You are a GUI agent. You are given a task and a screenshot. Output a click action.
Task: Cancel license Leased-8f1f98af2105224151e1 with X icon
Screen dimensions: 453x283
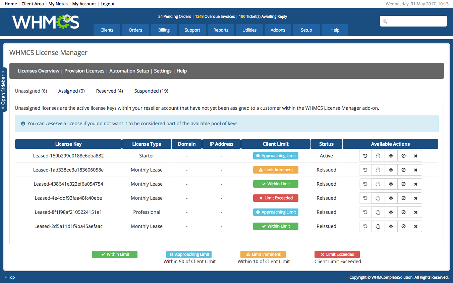tap(416, 212)
